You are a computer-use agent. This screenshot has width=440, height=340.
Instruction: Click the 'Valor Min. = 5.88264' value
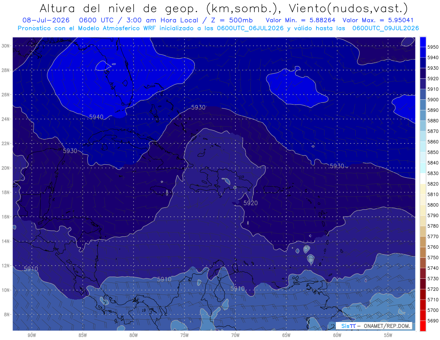point(301,20)
